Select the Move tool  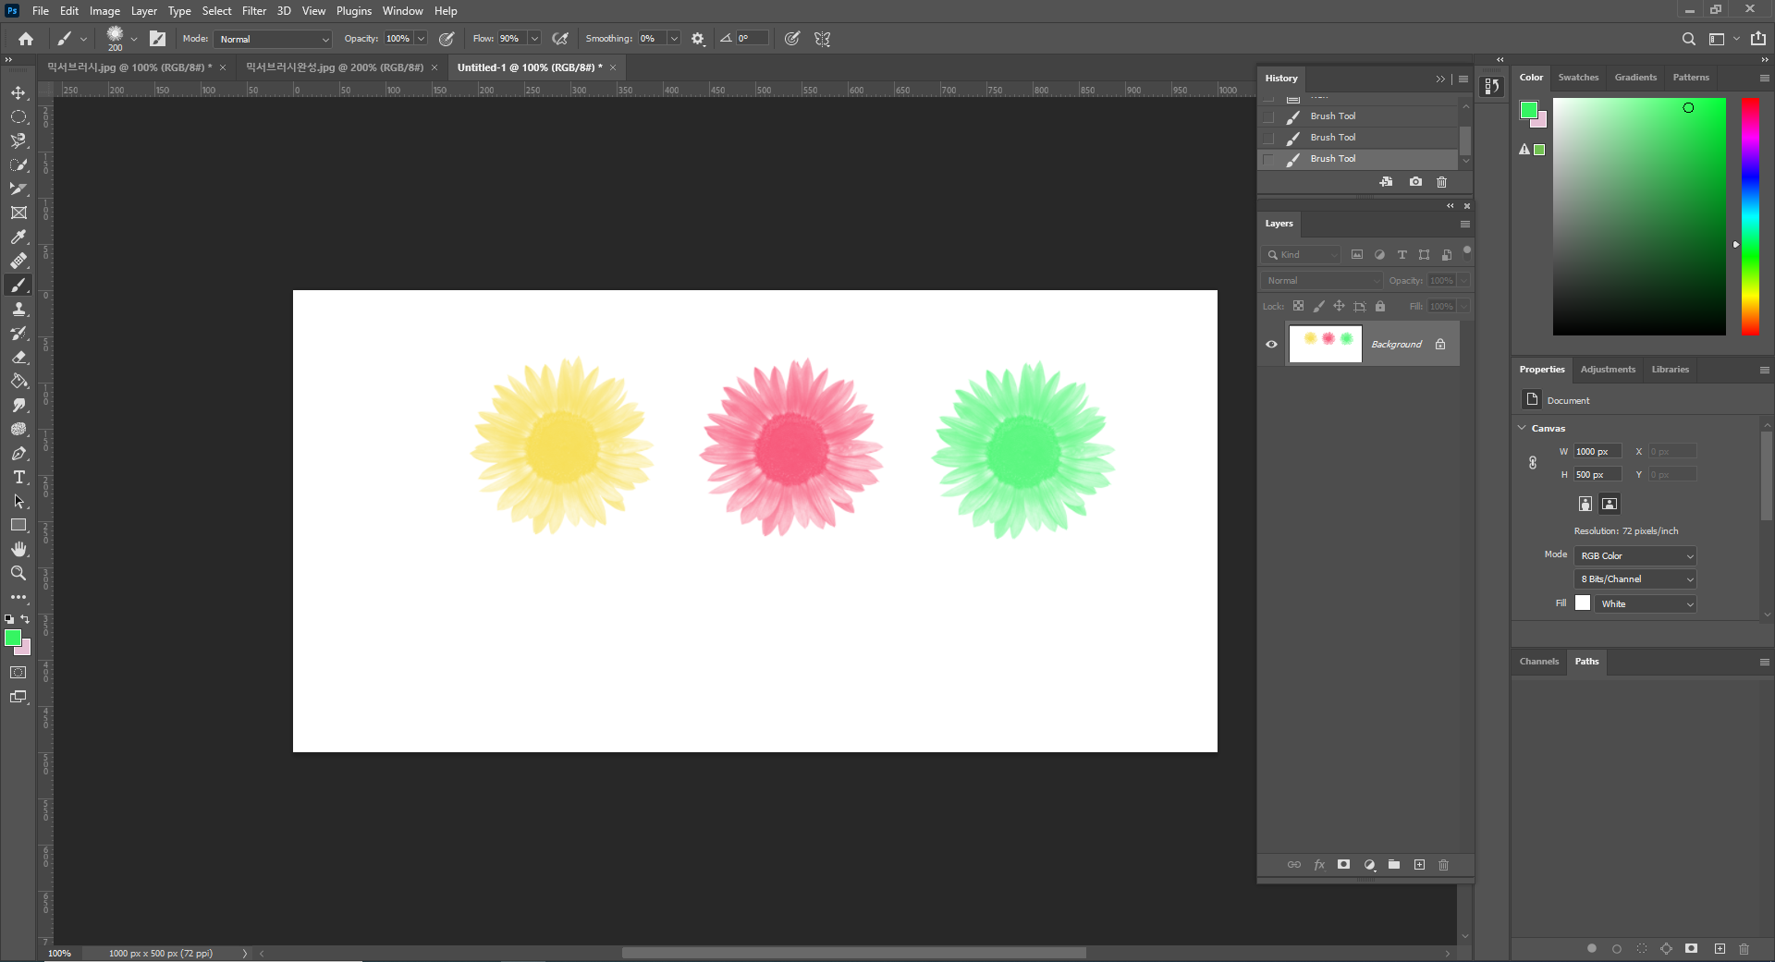click(x=18, y=92)
